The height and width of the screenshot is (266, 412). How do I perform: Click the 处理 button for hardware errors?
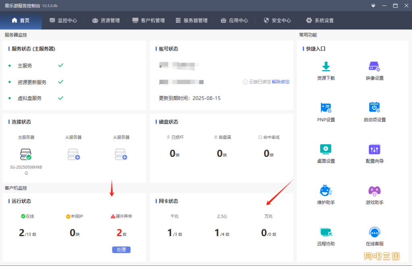[121, 249]
